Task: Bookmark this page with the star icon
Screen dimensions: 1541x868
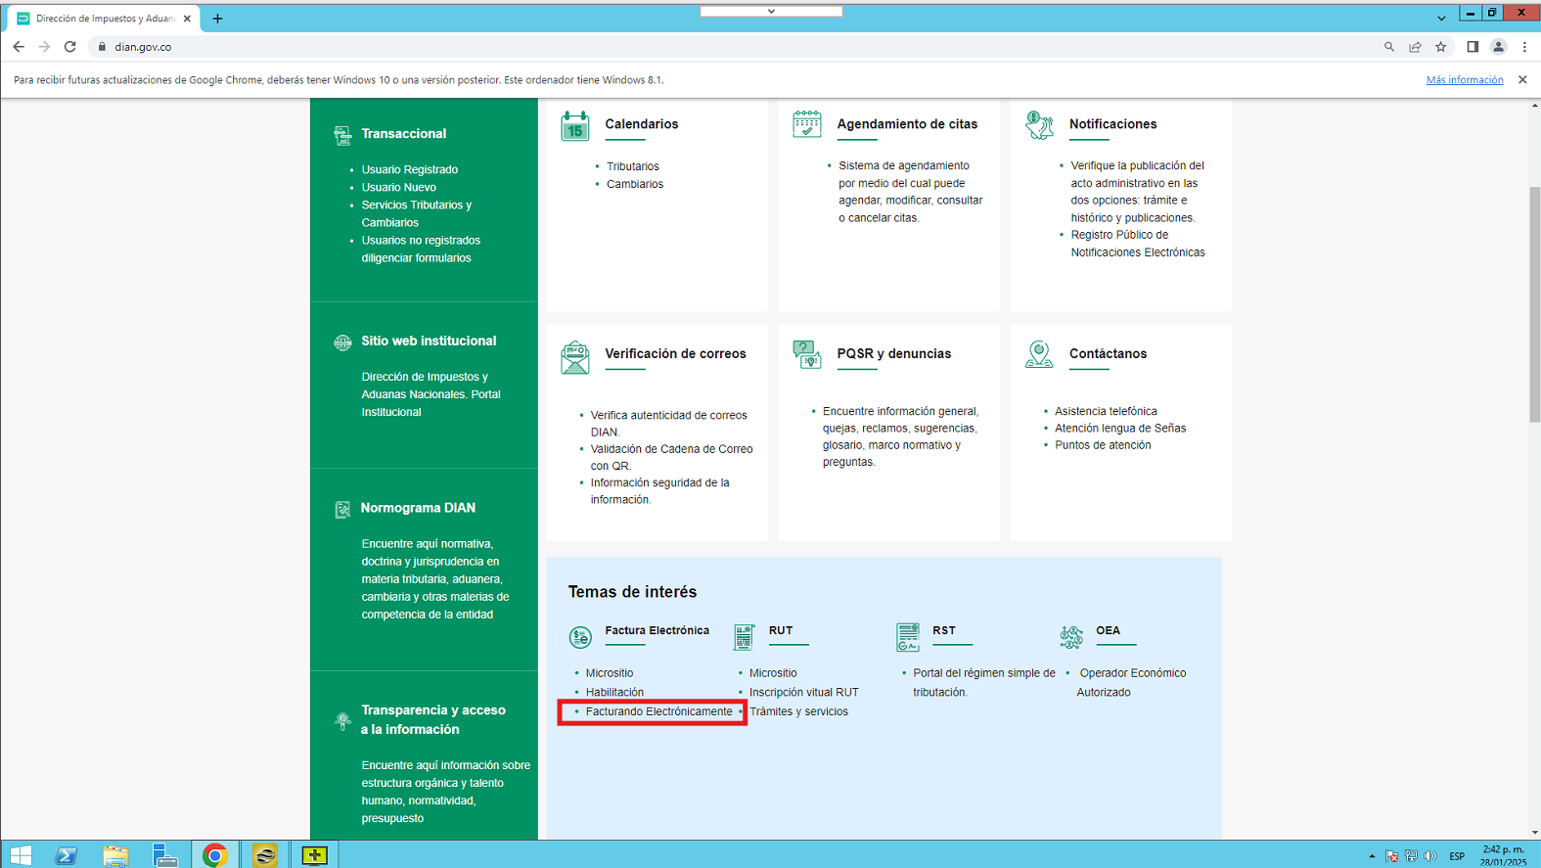Action: click(1441, 47)
